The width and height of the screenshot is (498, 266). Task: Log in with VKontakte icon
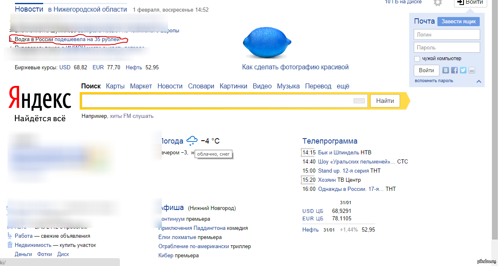pyautogui.click(x=446, y=70)
